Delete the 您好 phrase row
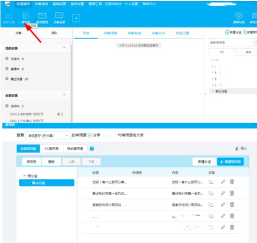This screenshot has height=243, width=257. 232,182
